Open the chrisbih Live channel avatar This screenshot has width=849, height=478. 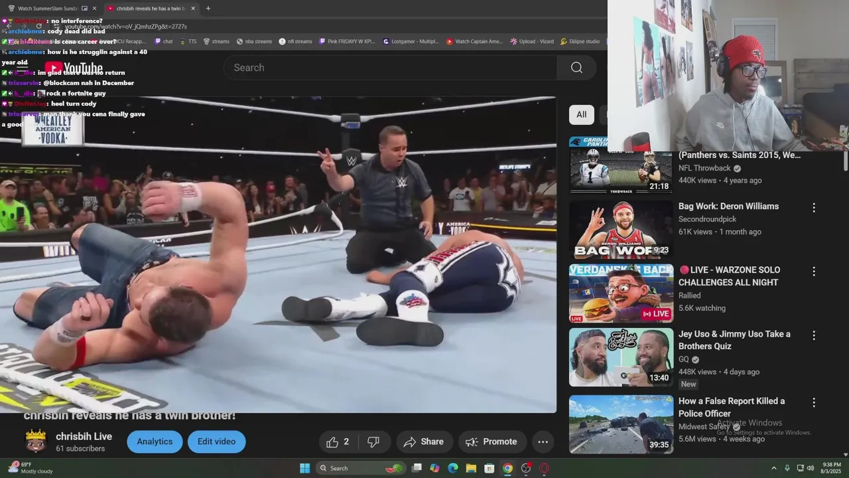36,441
